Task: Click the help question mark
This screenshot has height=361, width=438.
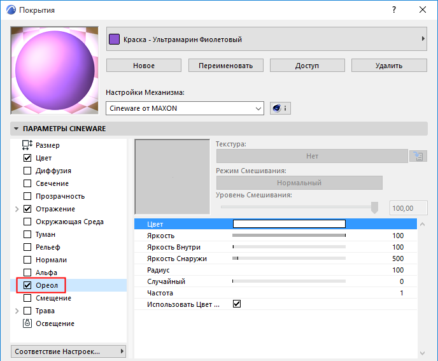Action: point(394,10)
